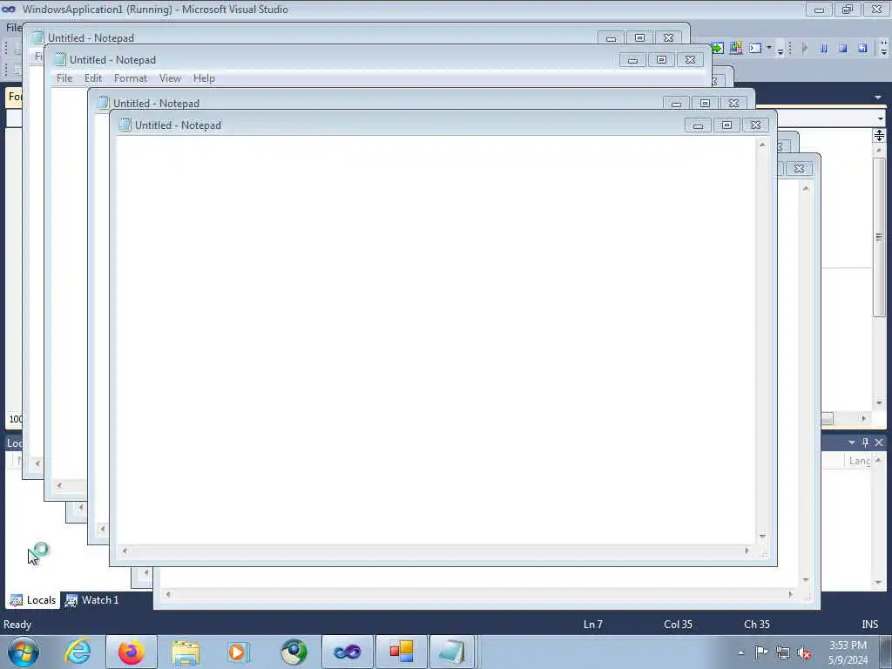Screen dimensions: 892x669
Task: Click the greyed Continue arrow in debug toolbar
Action: [x=804, y=49]
